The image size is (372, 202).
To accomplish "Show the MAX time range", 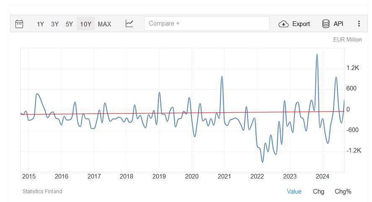I will pos(104,24).
